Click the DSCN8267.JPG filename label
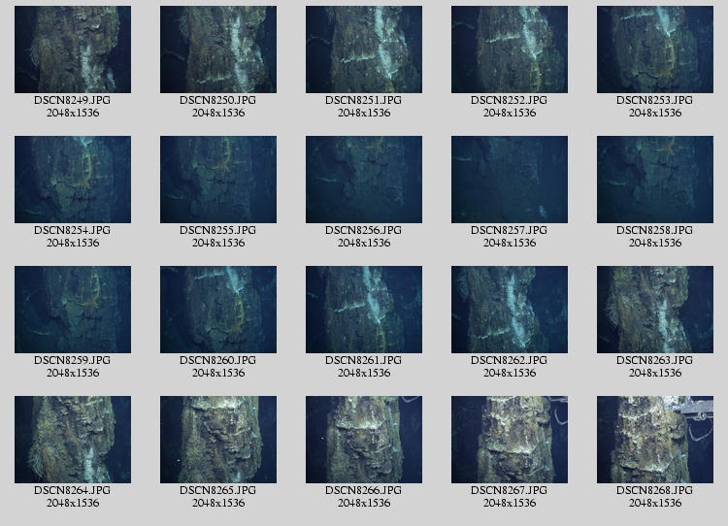Image resolution: width=728 pixels, height=526 pixels. tap(509, 490)
